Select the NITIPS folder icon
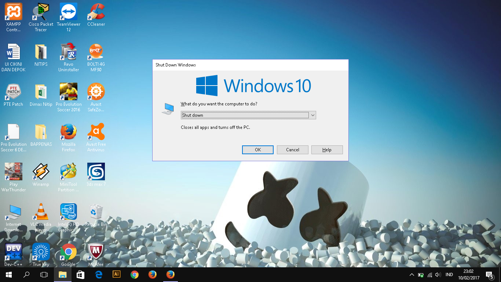 41,55
